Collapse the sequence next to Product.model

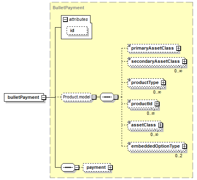(116, 97)
